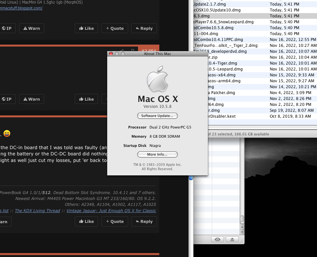317x257 pixels.
Task: Click the Quick Look eye button
Action: pos(218,240)
